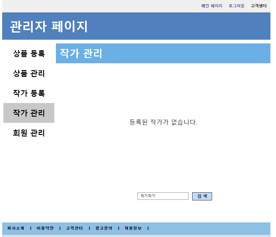The height and width of the screenshot is (237, 276).
Task: Focus the search field containing 작가작가
Action: tap(163, 196)
